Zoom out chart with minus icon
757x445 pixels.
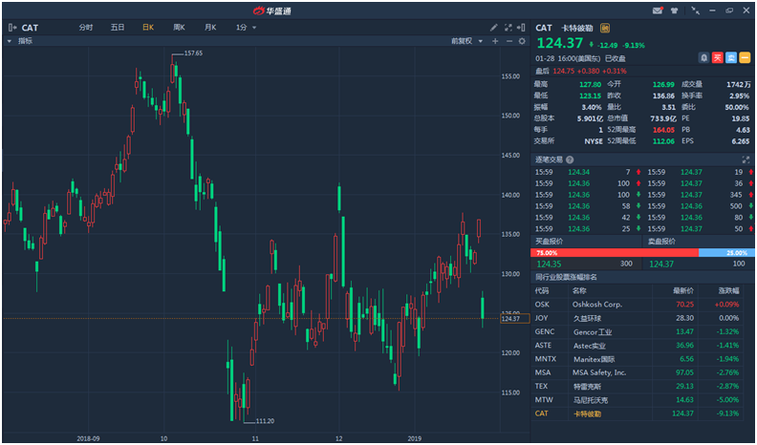pos(508,41)
